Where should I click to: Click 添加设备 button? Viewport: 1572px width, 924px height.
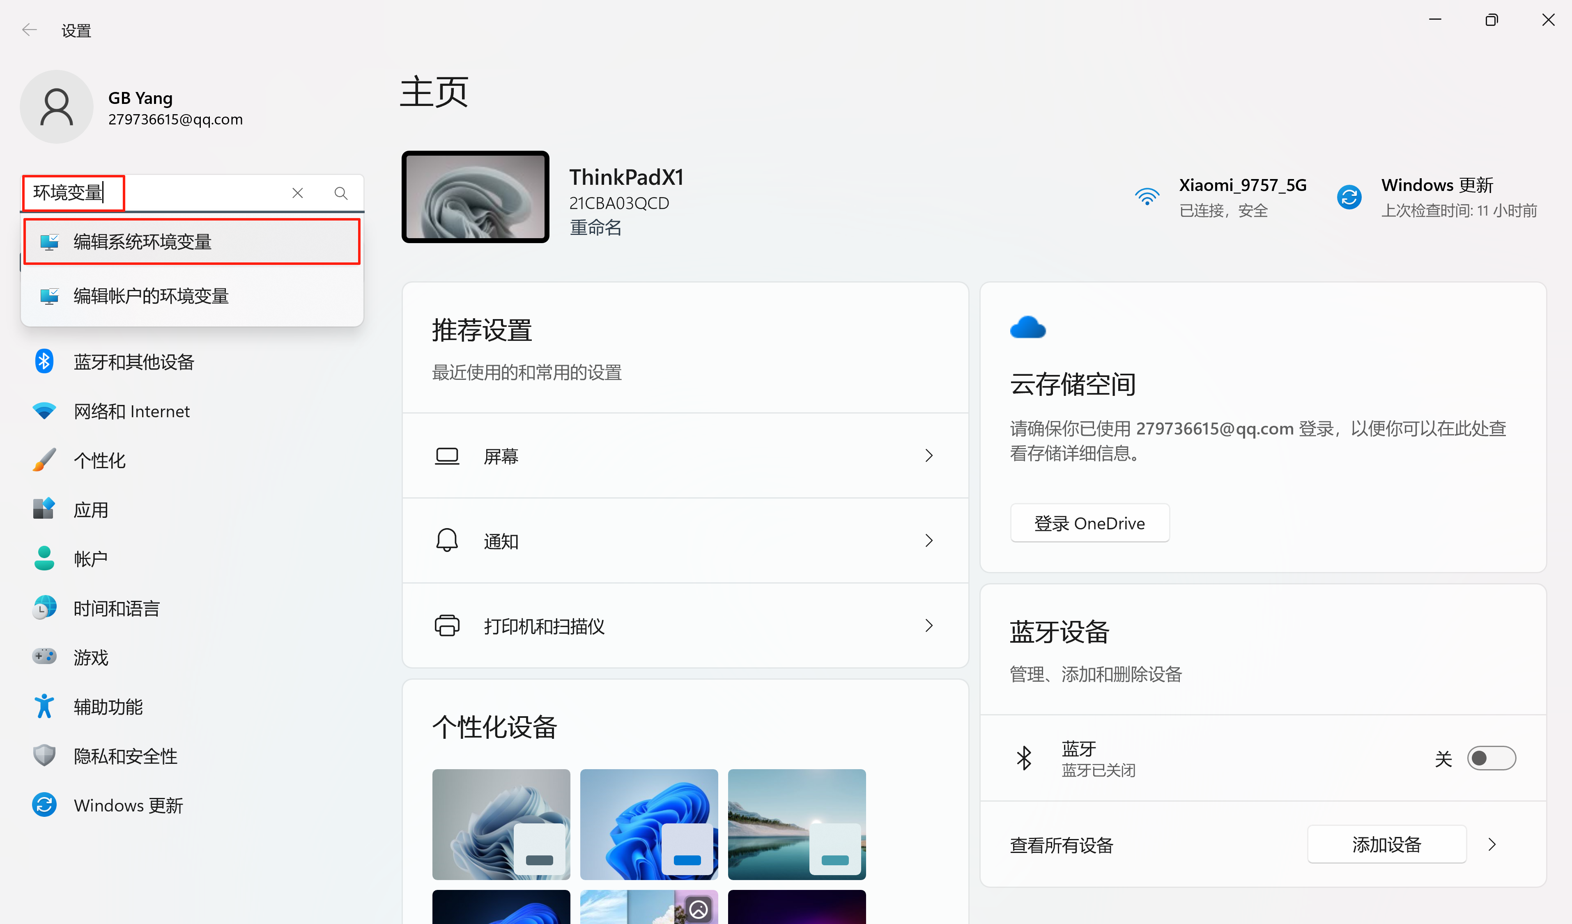pyautogui.click(x=1386, y=844)
